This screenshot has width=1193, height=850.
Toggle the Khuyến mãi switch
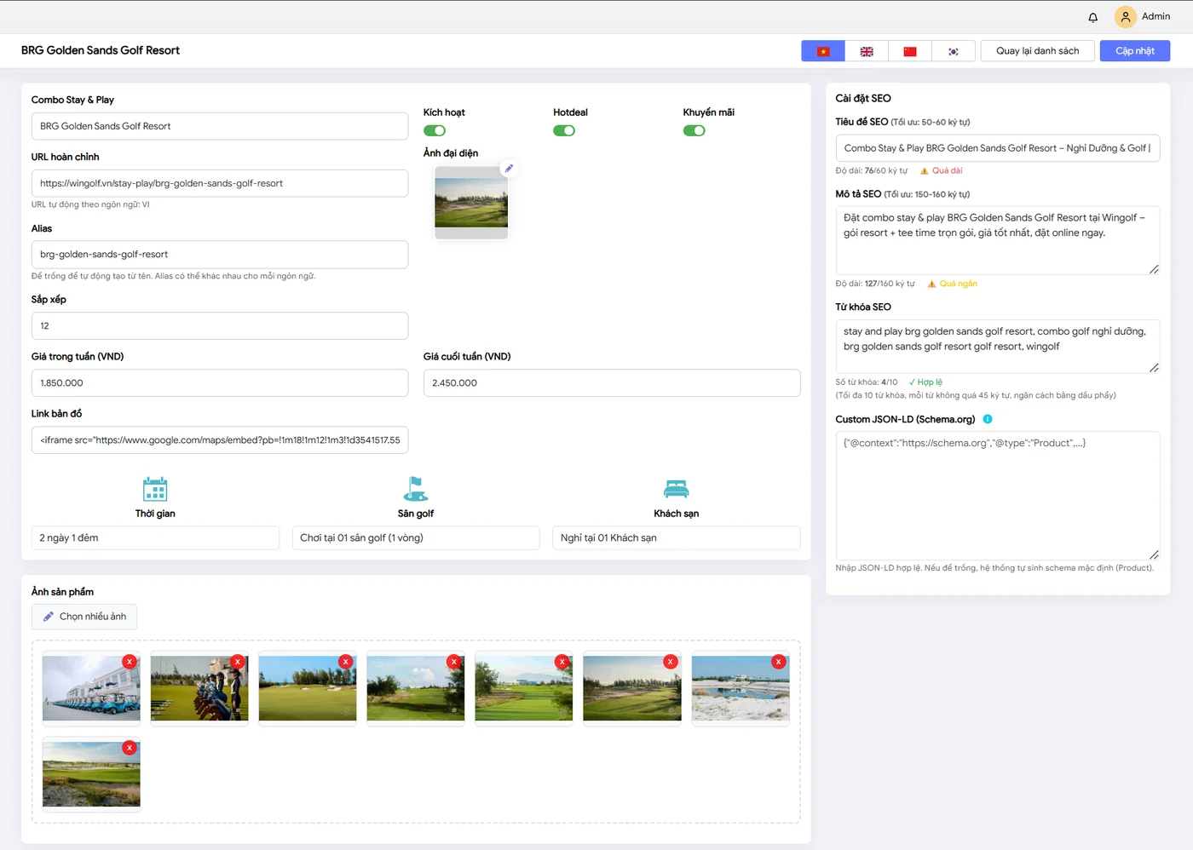pos(694,130)
